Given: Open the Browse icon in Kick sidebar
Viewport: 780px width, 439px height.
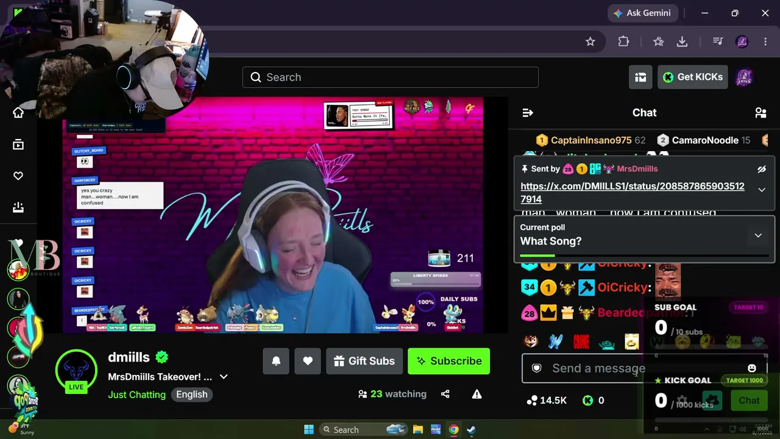Looking at the screenshot, I should (18, 145).
